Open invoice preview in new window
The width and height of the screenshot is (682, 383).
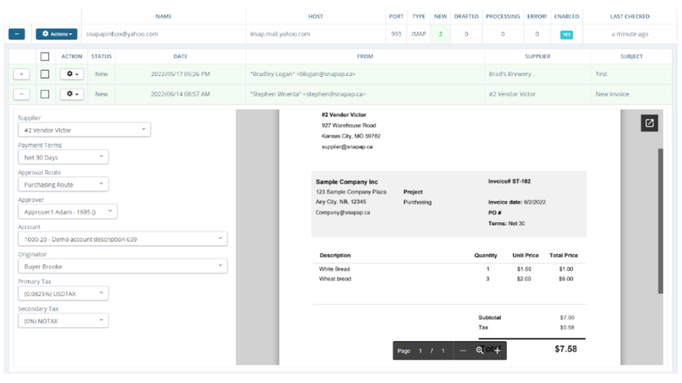click(x=649, y=123)
